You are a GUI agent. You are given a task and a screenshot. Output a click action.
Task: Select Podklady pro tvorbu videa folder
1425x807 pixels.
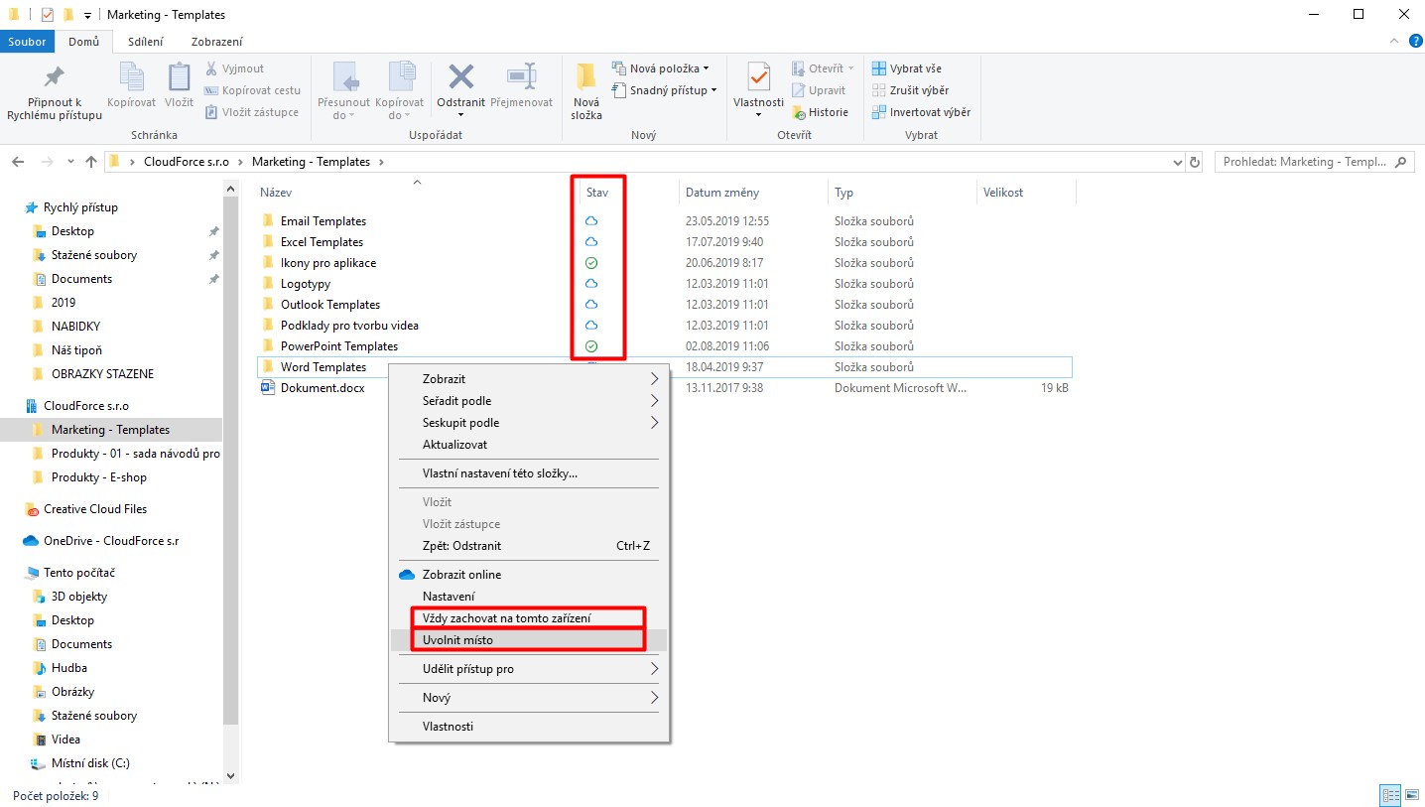pyautogui.click(x=349, y=326)
